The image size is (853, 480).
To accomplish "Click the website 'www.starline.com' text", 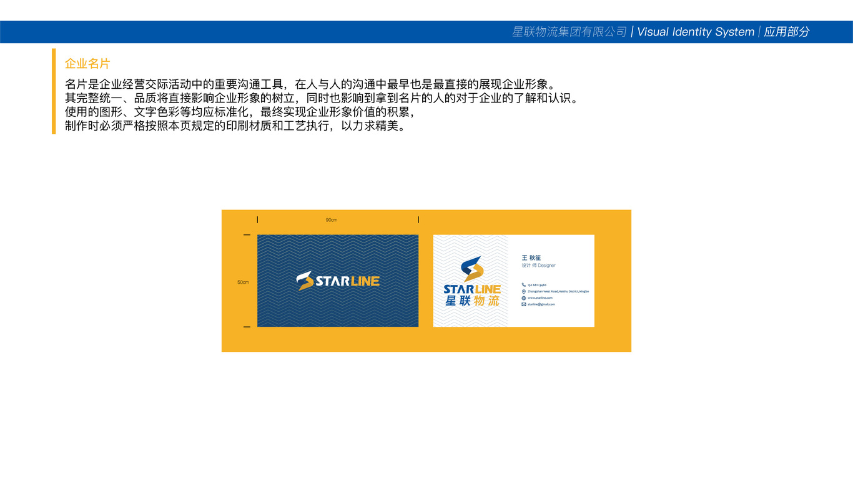I will 540,298.
